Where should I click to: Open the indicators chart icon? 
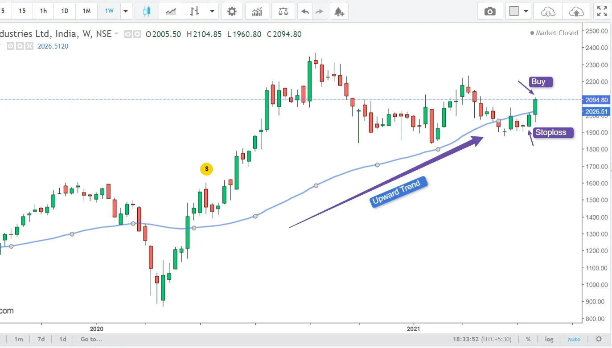pos(257,11)
